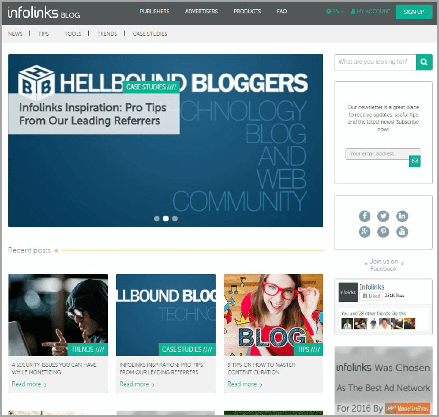Click the Facebook Liked button
Viewport: 439px width, 417px height.
(x=371, y=296)
